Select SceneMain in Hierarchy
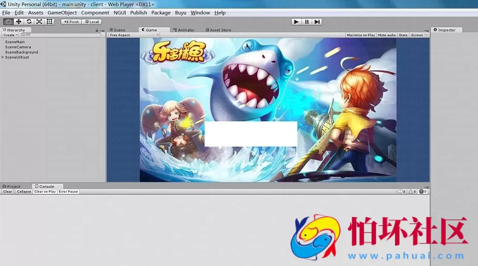478x266 pixels. click(x=15, y=42)
